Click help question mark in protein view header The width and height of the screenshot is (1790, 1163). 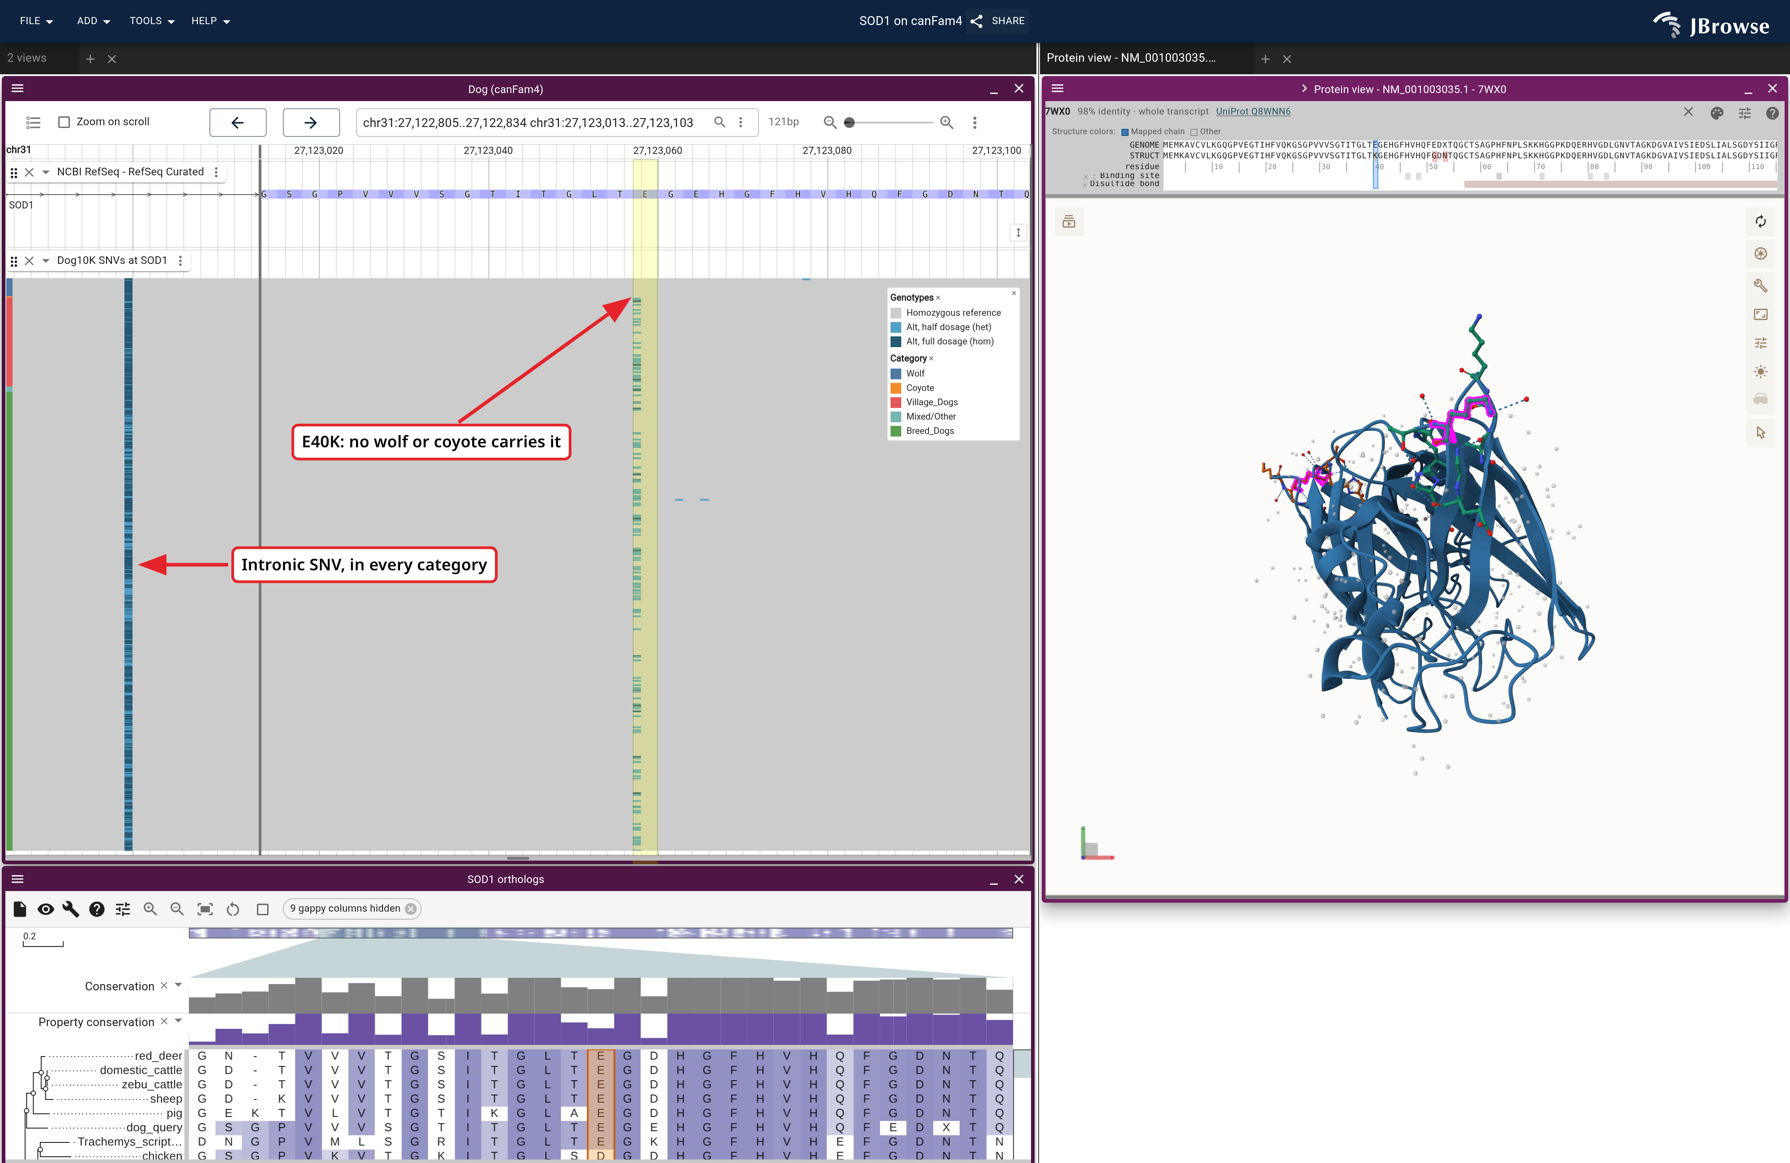(1772, 113)
